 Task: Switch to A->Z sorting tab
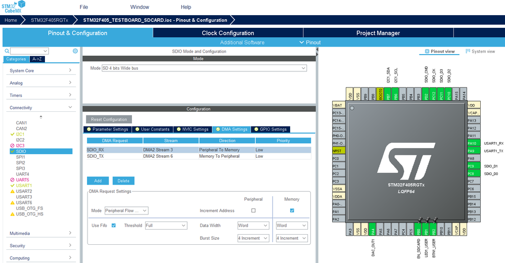pos(37,59)
